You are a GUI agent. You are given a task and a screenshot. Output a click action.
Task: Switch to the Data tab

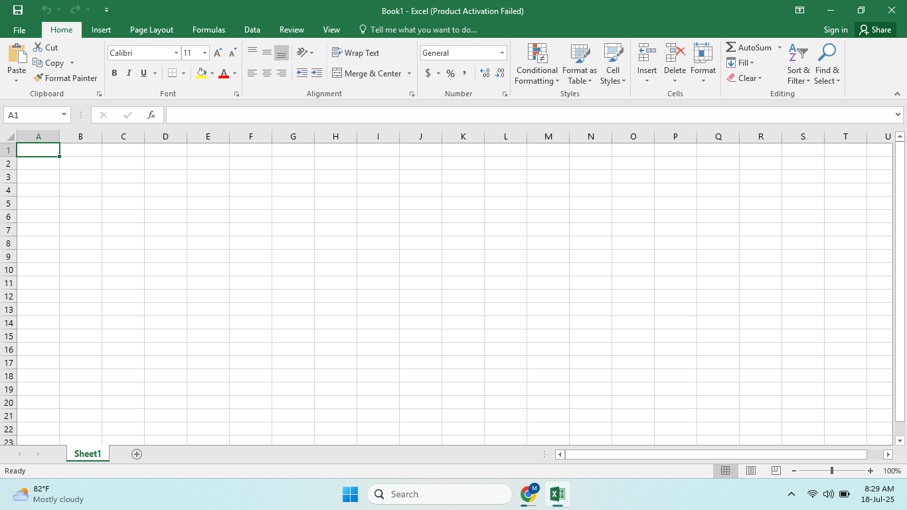(252, 30)
